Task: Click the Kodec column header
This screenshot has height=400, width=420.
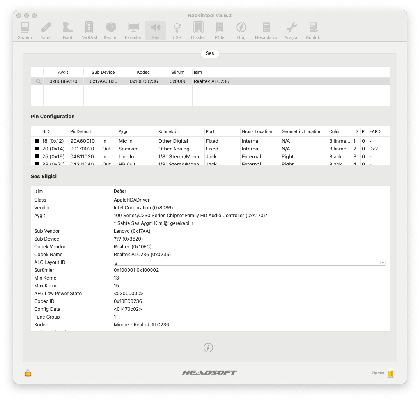Action: click(x=143, y=72)
